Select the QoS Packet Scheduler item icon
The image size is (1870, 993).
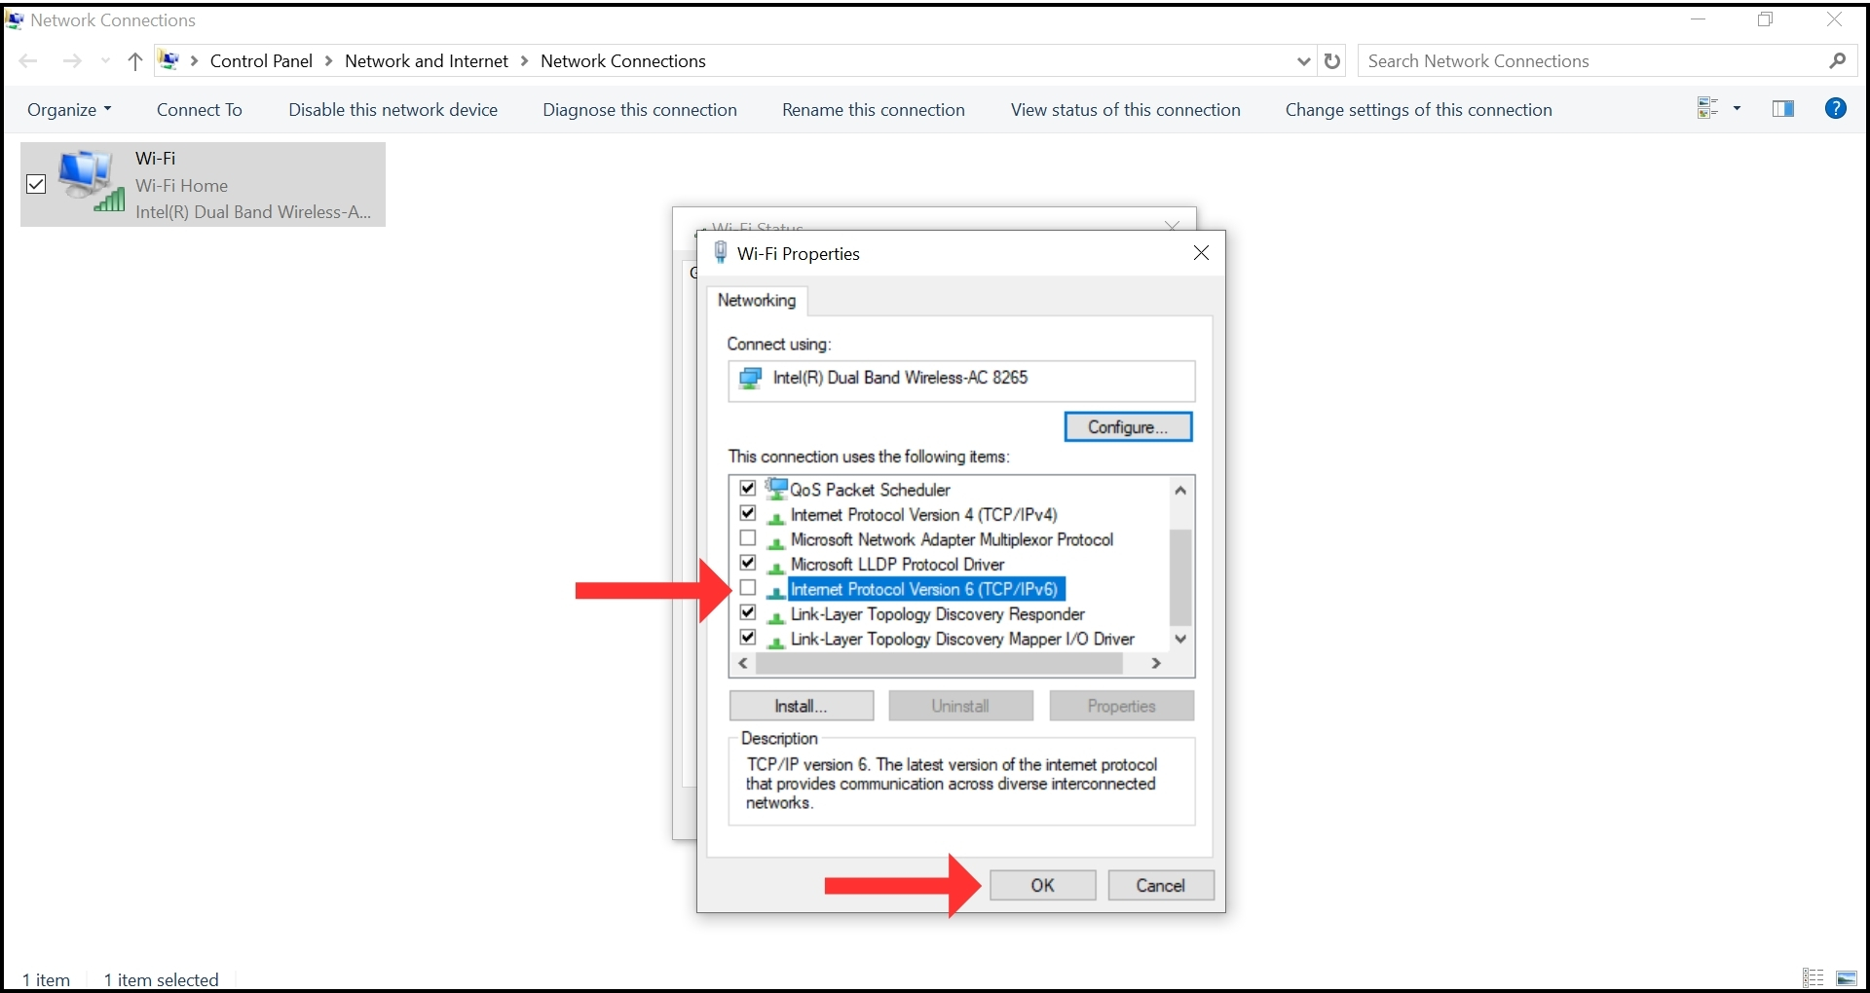pyautogui.click(x=776, y=488)
